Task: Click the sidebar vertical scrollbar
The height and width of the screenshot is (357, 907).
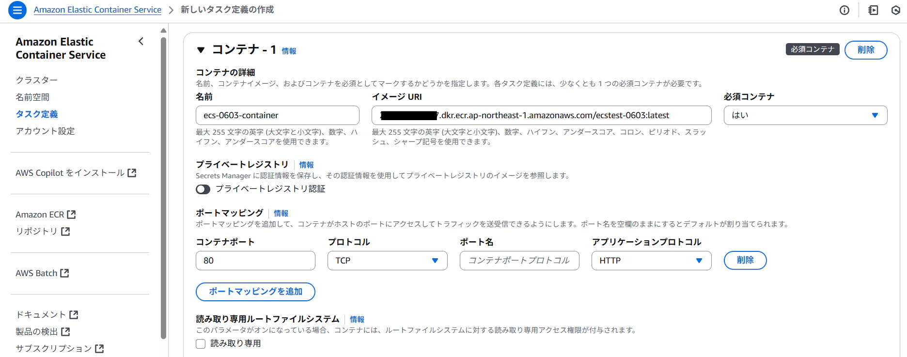Action: pos(163,188)
